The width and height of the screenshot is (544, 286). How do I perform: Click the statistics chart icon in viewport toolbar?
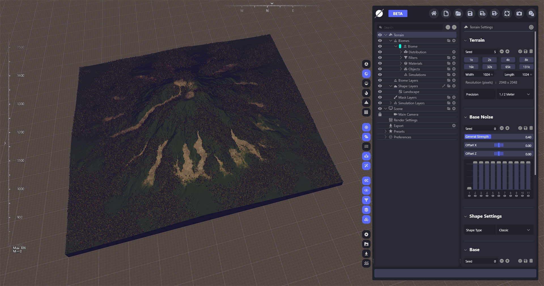coord(366,263)
